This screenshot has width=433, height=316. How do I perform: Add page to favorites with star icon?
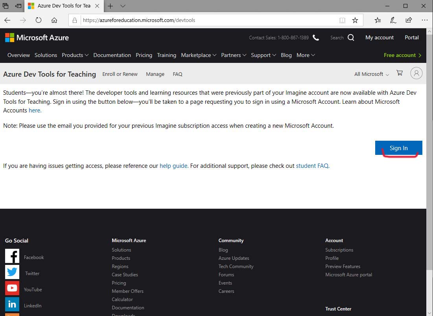pyautogui.click(x=355, y=20)
